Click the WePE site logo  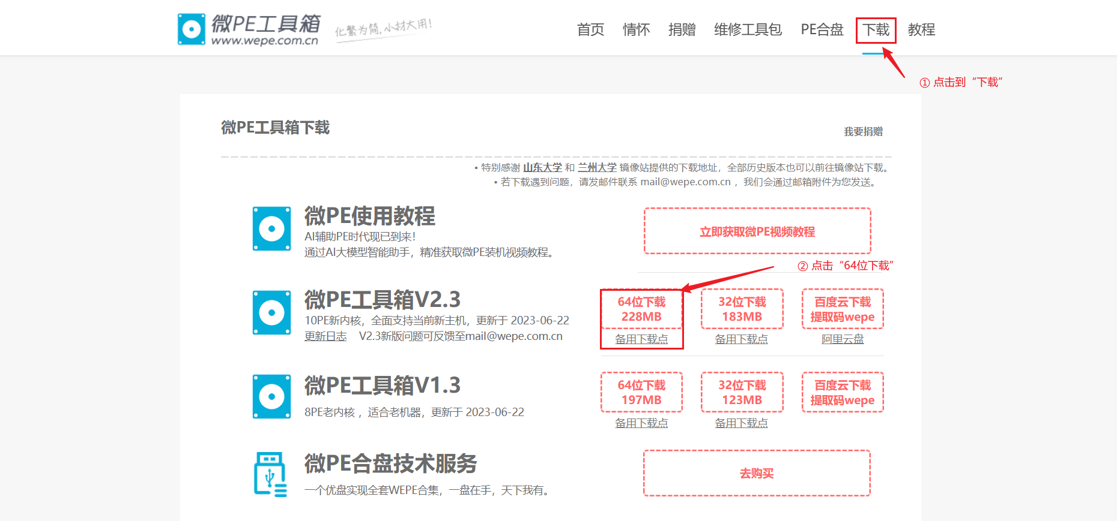(248, 29)
